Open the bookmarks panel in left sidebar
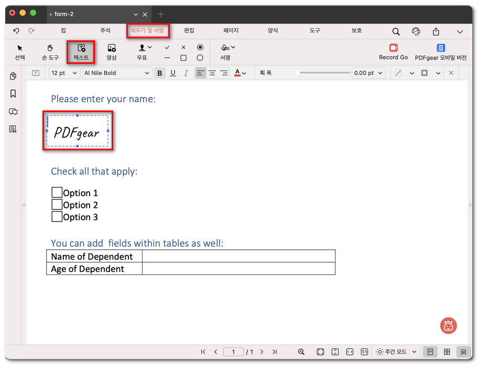 pyautogui.click(x=13, y=94)
